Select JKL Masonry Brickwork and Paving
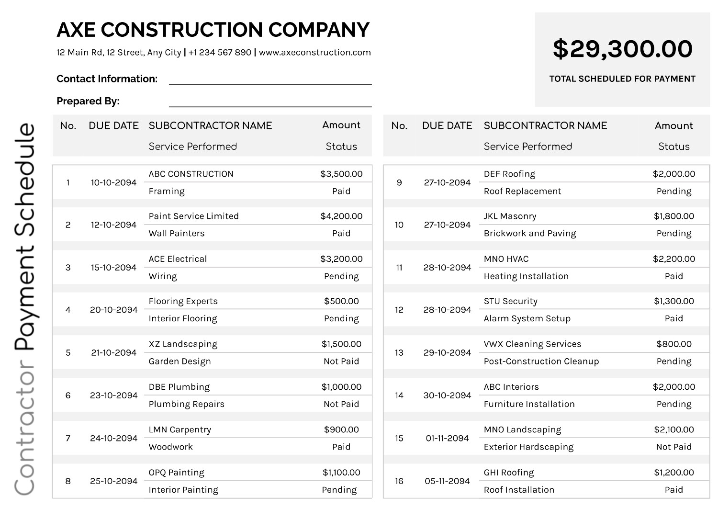Viewport: 718px width, 508px height. point(530,233)
